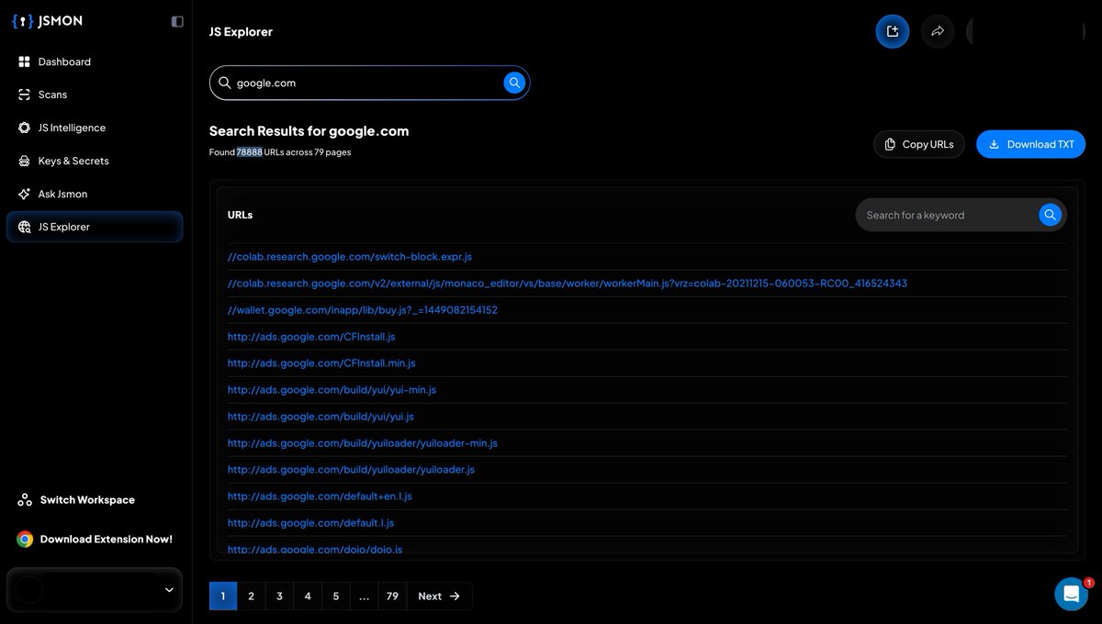This screenshot has height=624, width=1102.
Task: Click the Dashboard grid icon
Action: tap(24, 61)
